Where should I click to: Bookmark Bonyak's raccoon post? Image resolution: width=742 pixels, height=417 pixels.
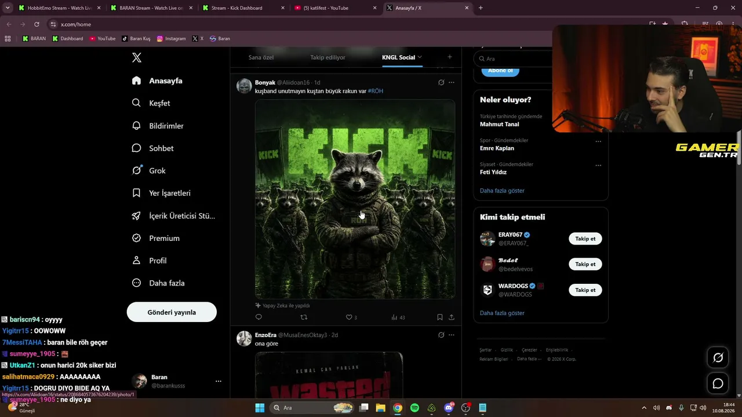[x=440, y=317]
